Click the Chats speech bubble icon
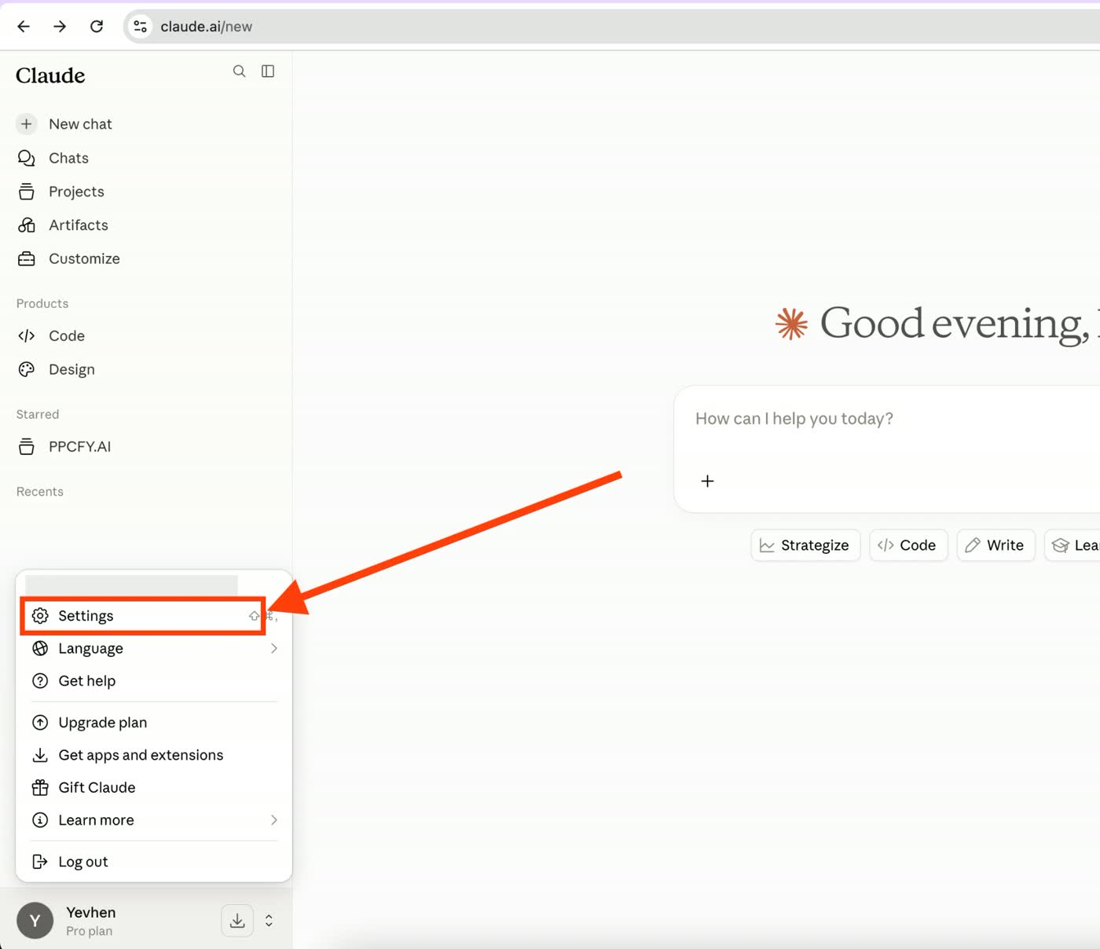 [27, 158]
